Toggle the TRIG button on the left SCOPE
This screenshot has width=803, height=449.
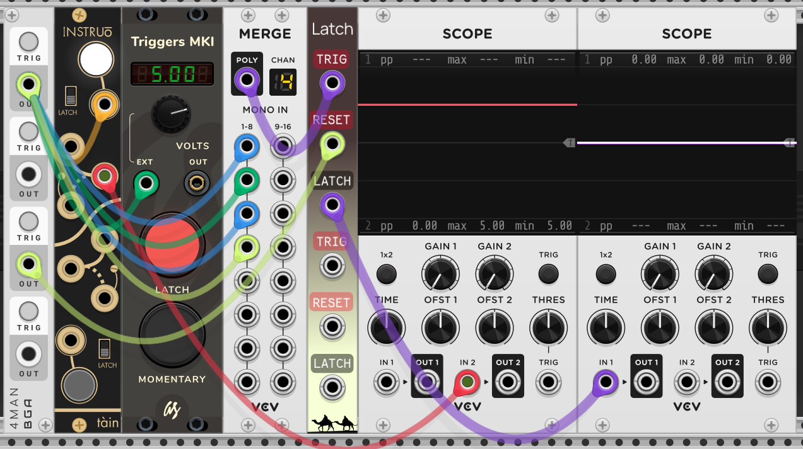pyautogui.click(x=548, y=274)
